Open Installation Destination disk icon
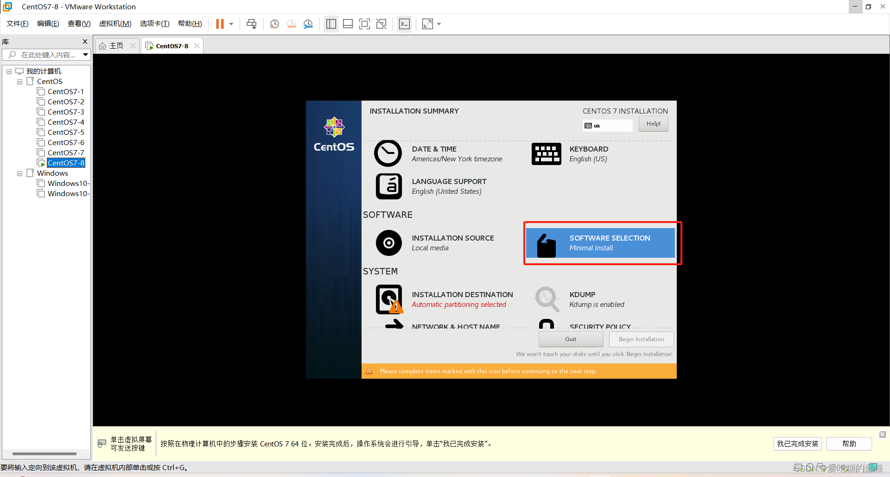Screen dimensions: 890x477 pyautogui.click(x=389, y=299)
